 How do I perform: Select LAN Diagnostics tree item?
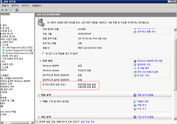click(19, 48)
